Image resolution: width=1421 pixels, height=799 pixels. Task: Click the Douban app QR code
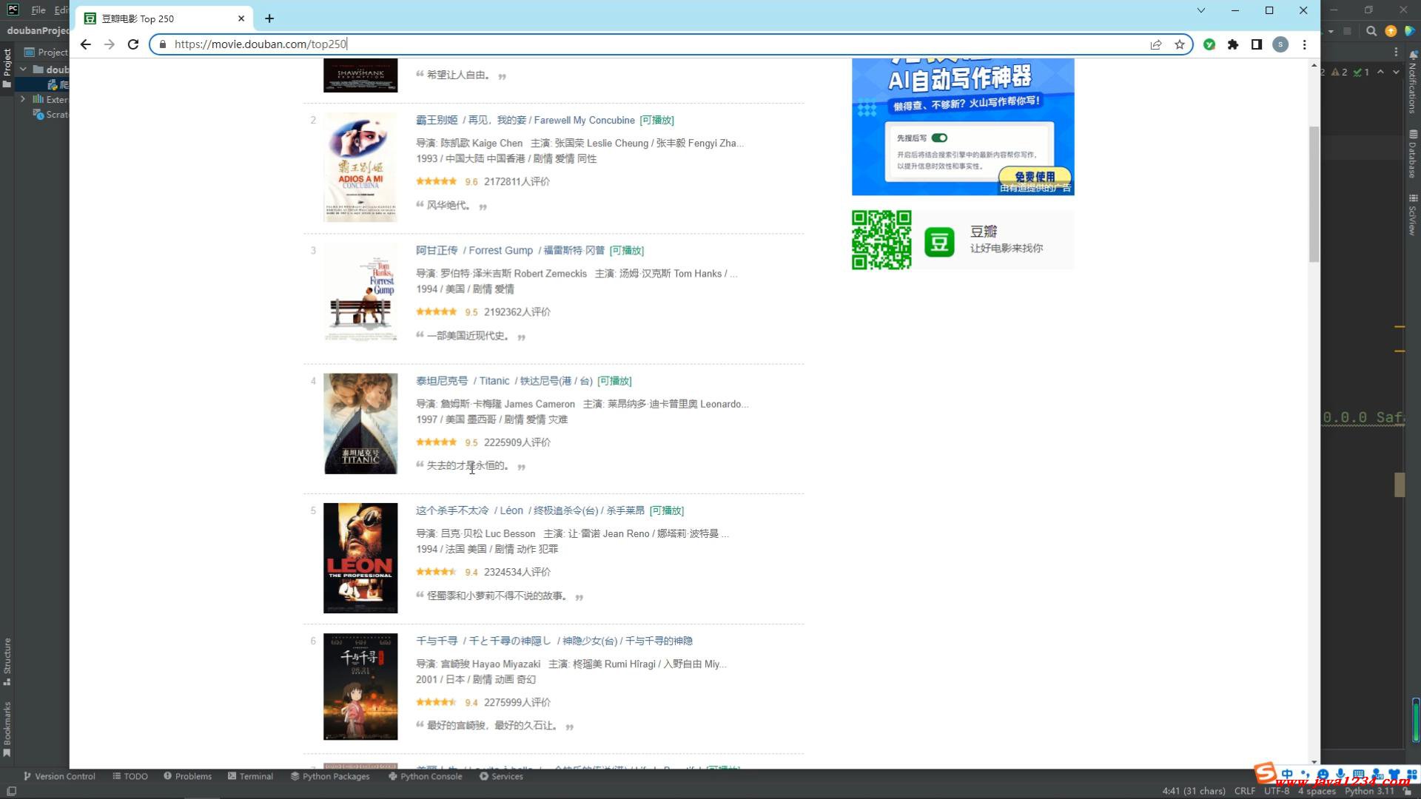(881, 240)
